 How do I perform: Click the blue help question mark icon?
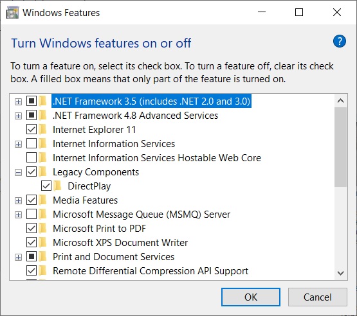pyautogui.click(x=339, y=41)
